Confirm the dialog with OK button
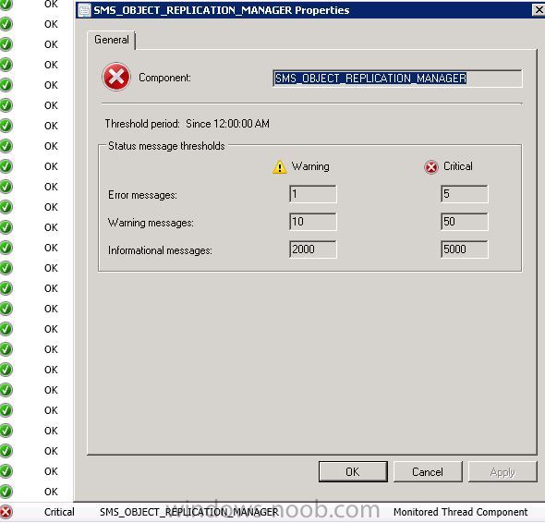545x523 pixels. [x=353, y=471]
